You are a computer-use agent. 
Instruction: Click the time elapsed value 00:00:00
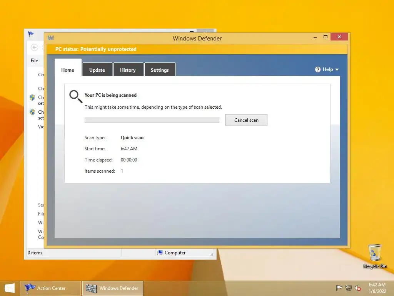[x=129, y=160]
